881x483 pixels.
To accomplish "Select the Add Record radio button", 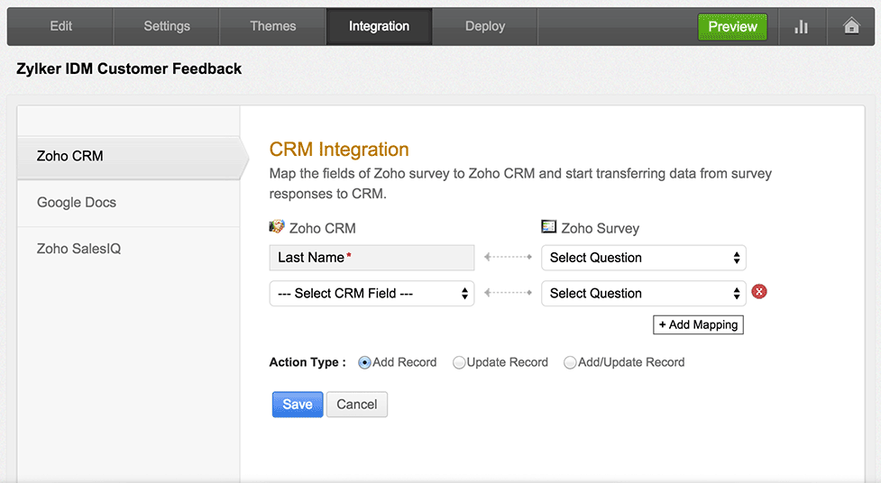I will (x=364, y=363).
